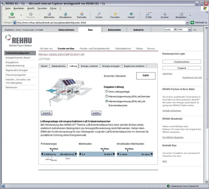
Task: Click the 'Registrieren Sie sich' link
Action: point(192,78)
